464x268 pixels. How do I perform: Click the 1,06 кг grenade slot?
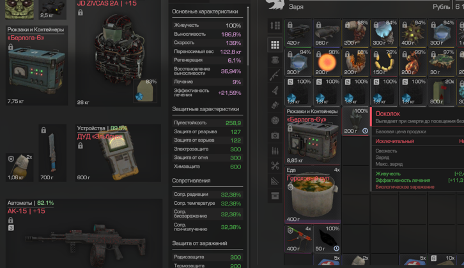coord(20,167)
